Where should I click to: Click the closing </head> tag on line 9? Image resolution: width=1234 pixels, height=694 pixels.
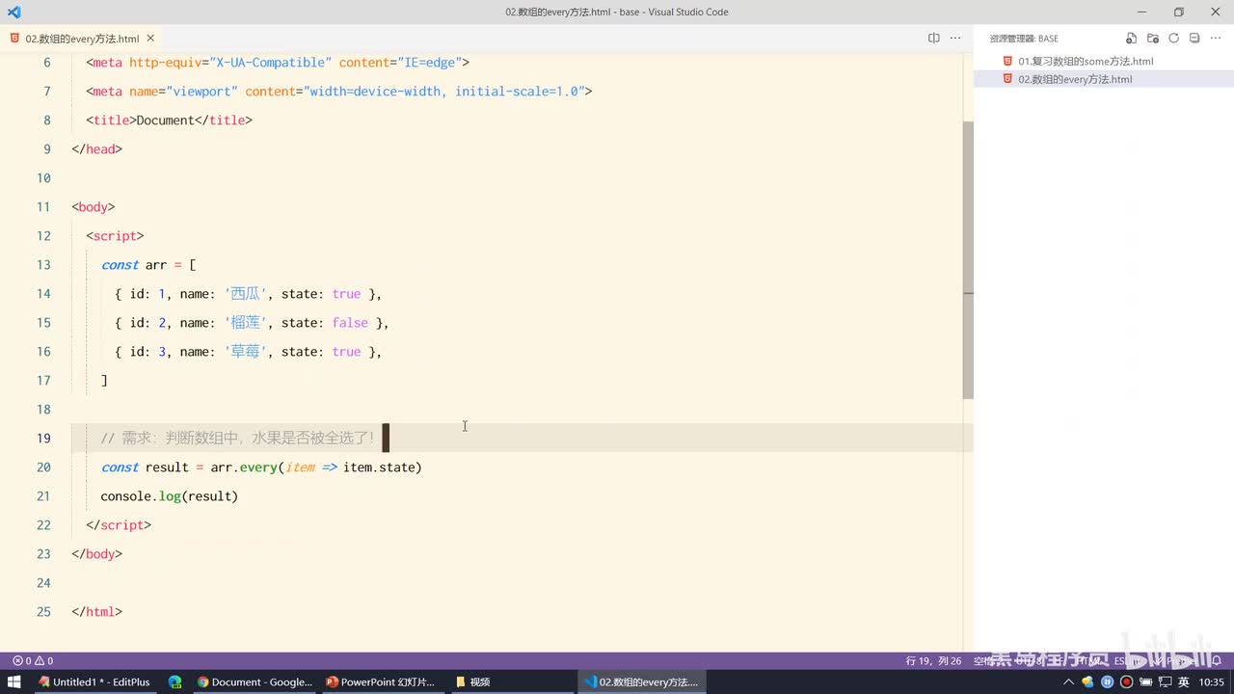pyautogui.click(x=97, y=149)
